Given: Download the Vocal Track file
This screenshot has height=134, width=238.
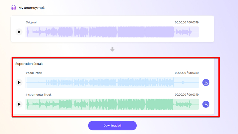Looking at the screenshot, I should (206, 82).
